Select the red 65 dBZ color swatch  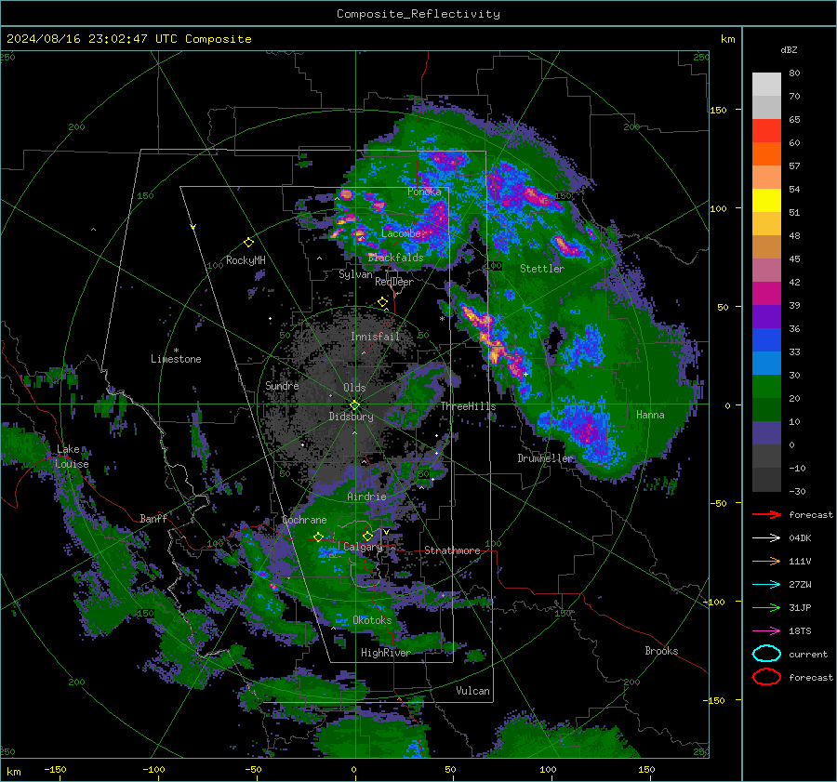coord(766,131)
